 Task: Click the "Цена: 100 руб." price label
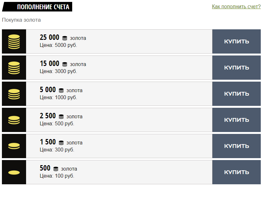[x=57, y=176]
